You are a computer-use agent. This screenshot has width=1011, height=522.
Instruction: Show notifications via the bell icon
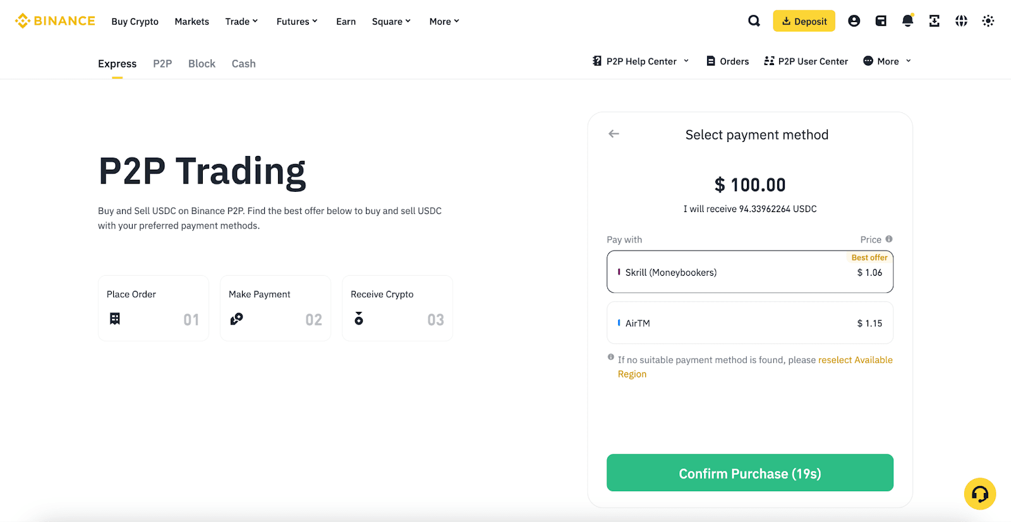907,21
